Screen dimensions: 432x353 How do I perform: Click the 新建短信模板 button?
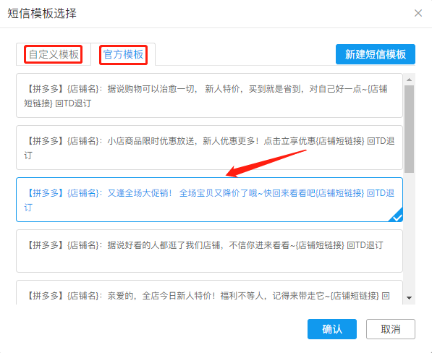point(376,54)
